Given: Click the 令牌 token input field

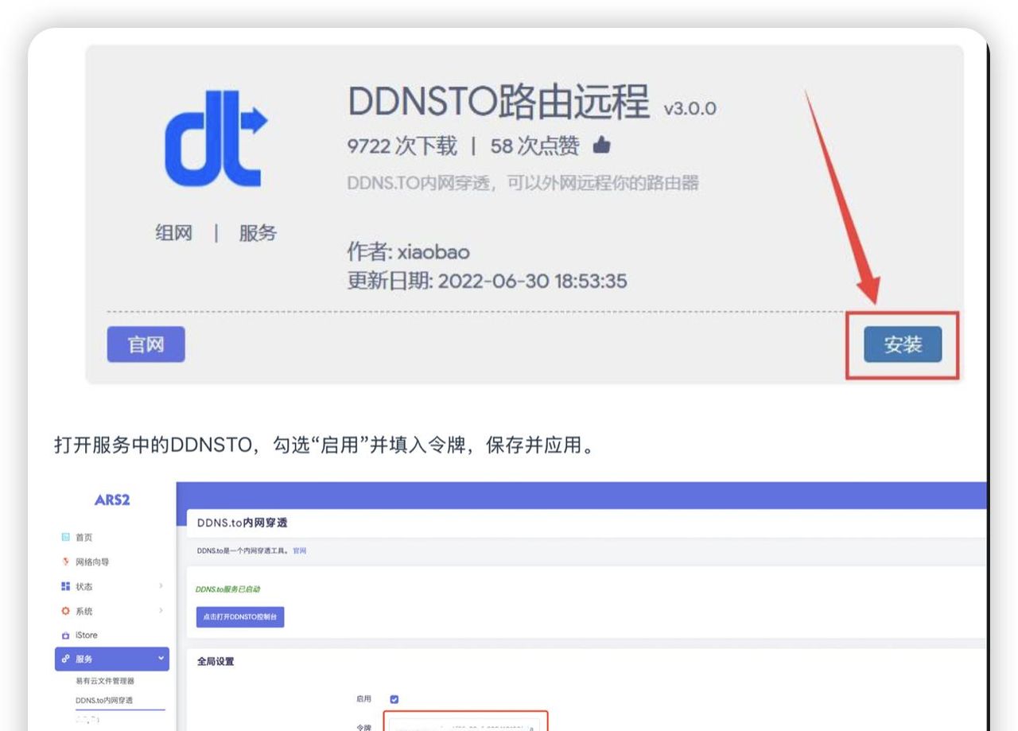Looking at the screenshot, I should point(464,725).
